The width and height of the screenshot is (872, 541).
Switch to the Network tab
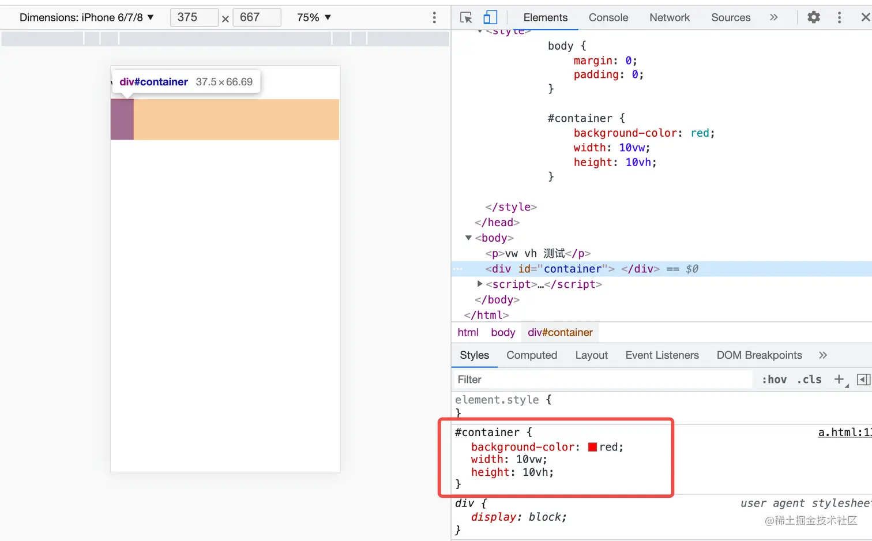click(x=669, y=17)
